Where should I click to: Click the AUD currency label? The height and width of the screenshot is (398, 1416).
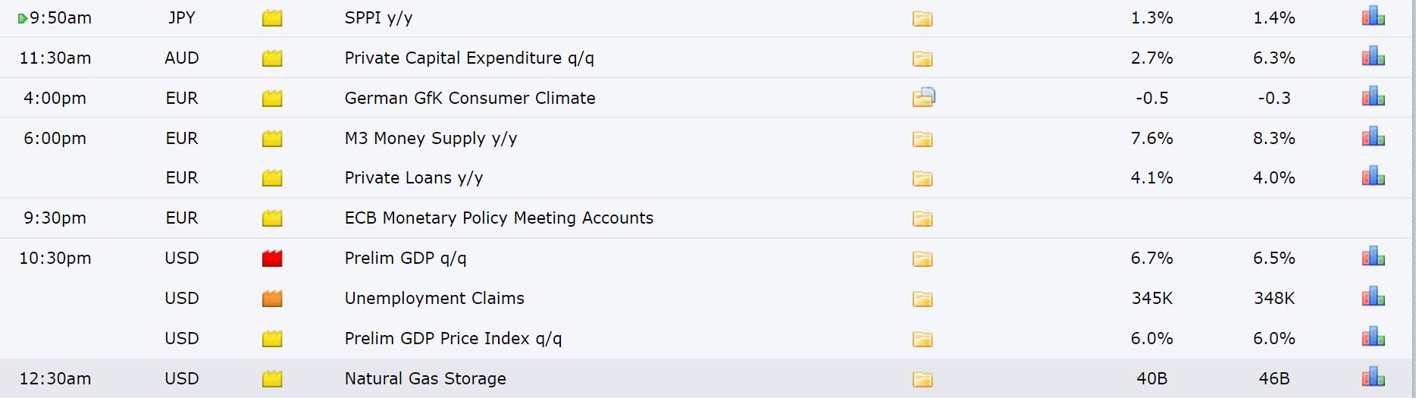[x=182, y=58]
